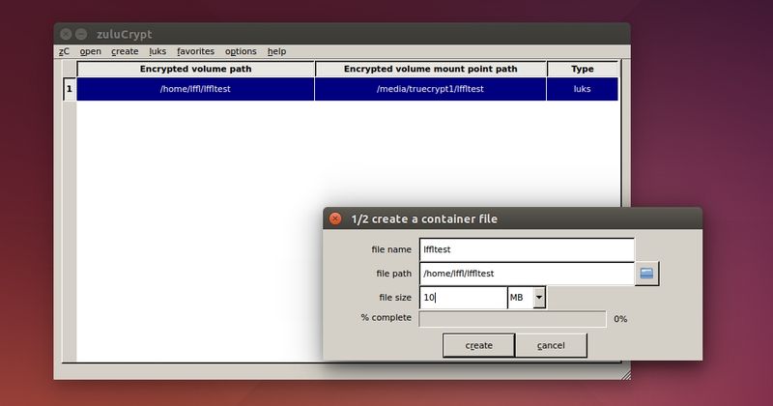The image size is (773, 406).
Task: Open the favorites menu
Action: pyautogui.click(x=195, y=51)
